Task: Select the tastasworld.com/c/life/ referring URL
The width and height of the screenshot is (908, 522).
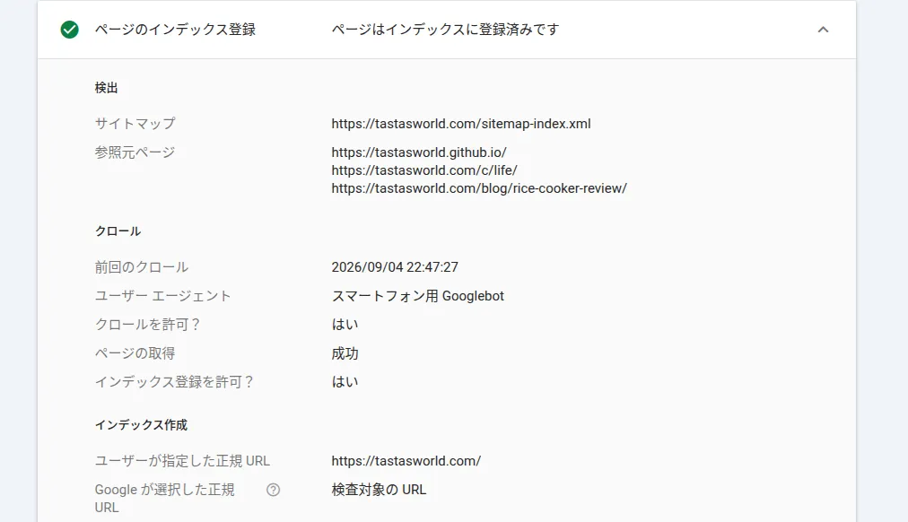Action: [x=423, y=170]
